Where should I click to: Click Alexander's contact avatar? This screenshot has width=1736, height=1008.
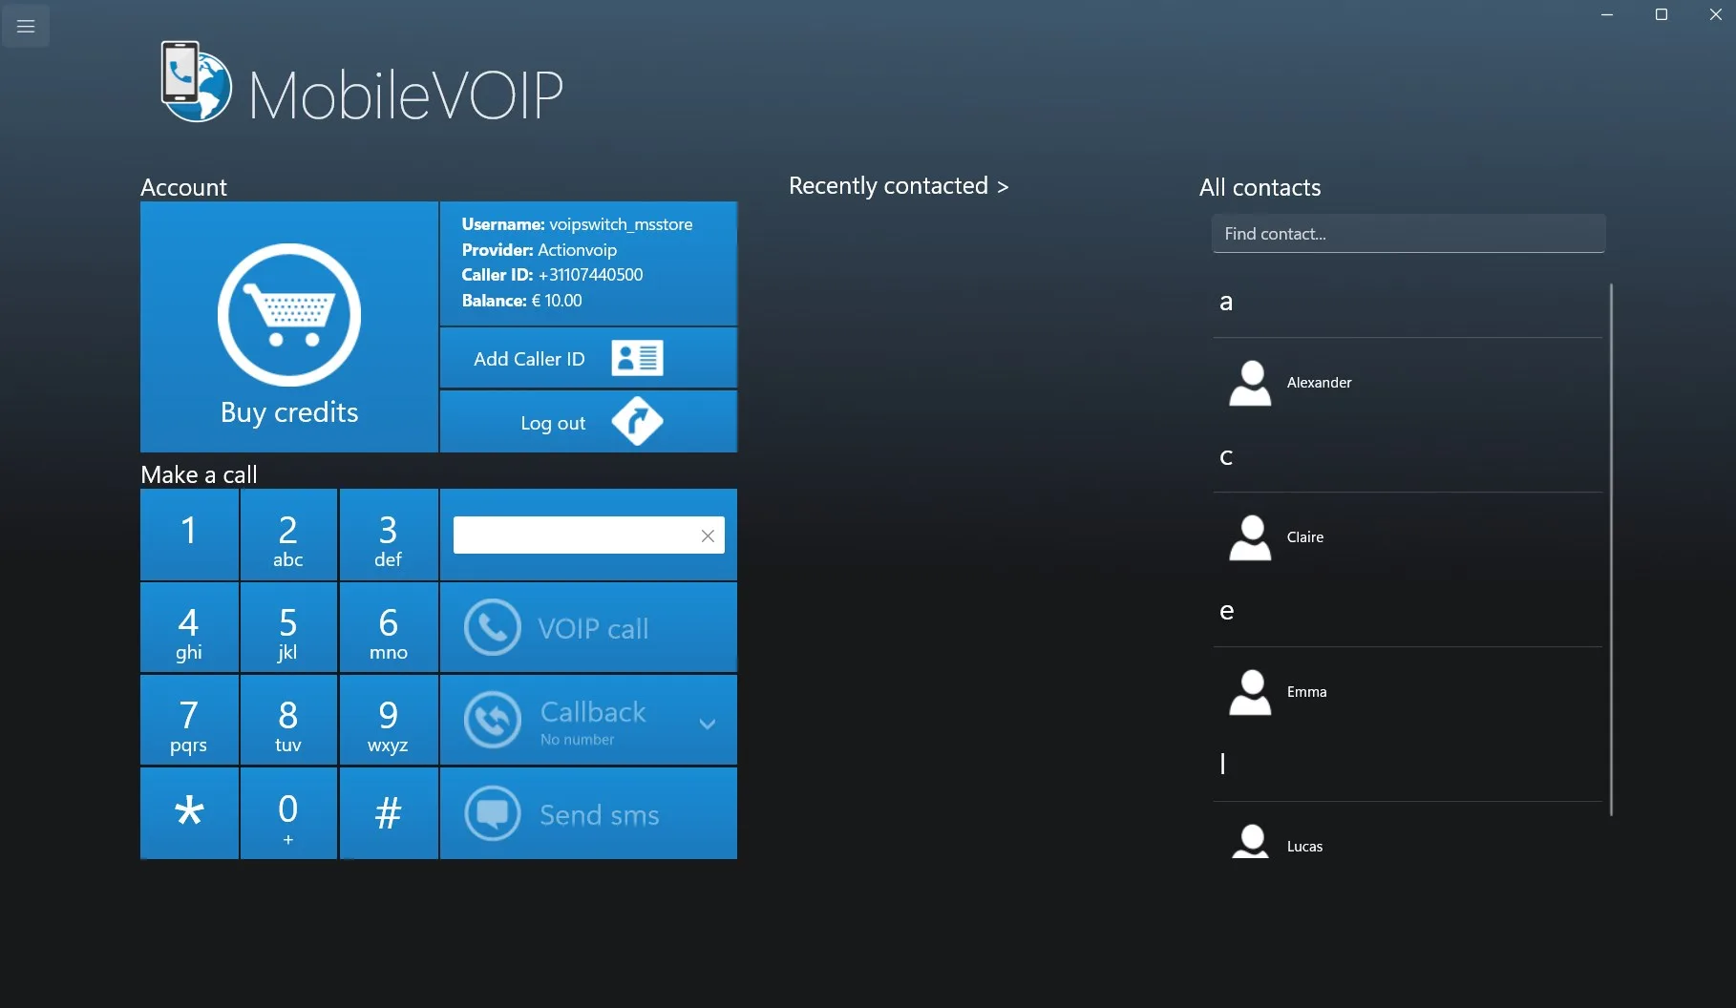point(1250,383)
